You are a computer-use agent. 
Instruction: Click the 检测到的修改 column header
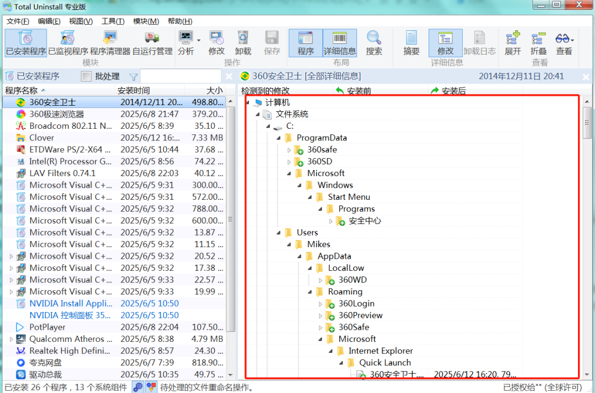pyautogui.click(x=286, y=91)
